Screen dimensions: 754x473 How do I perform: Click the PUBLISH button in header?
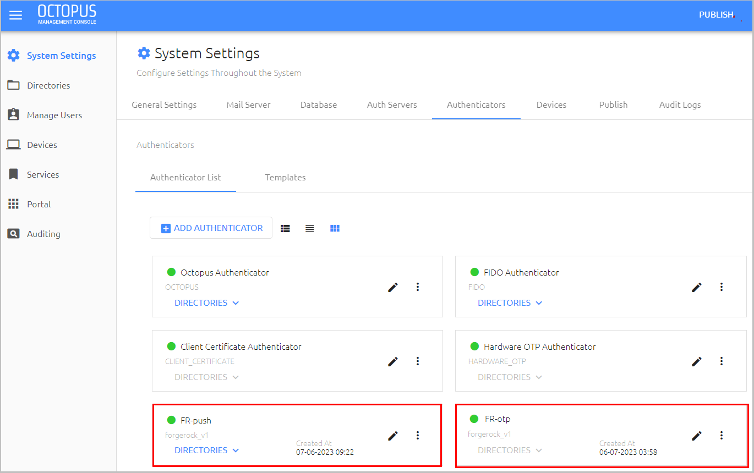pos(717,15)
